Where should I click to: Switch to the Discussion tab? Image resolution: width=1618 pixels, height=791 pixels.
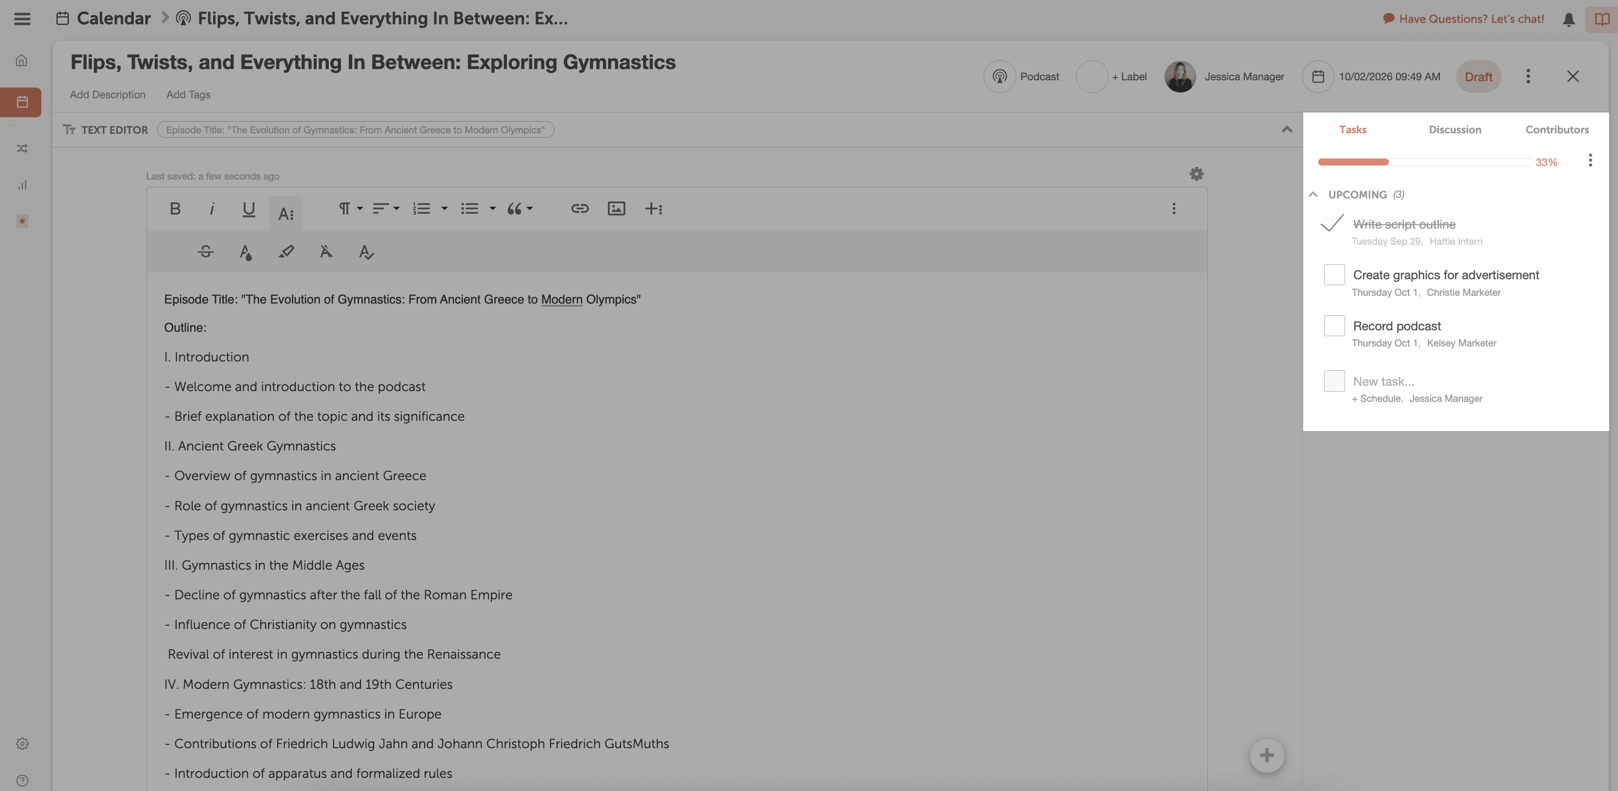(x=1454, y=129)
